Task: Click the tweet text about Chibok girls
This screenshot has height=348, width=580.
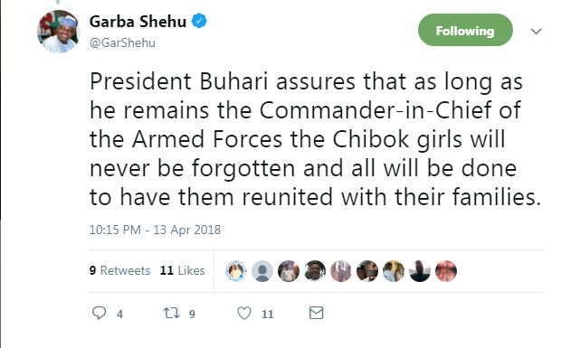Action: 315,139
